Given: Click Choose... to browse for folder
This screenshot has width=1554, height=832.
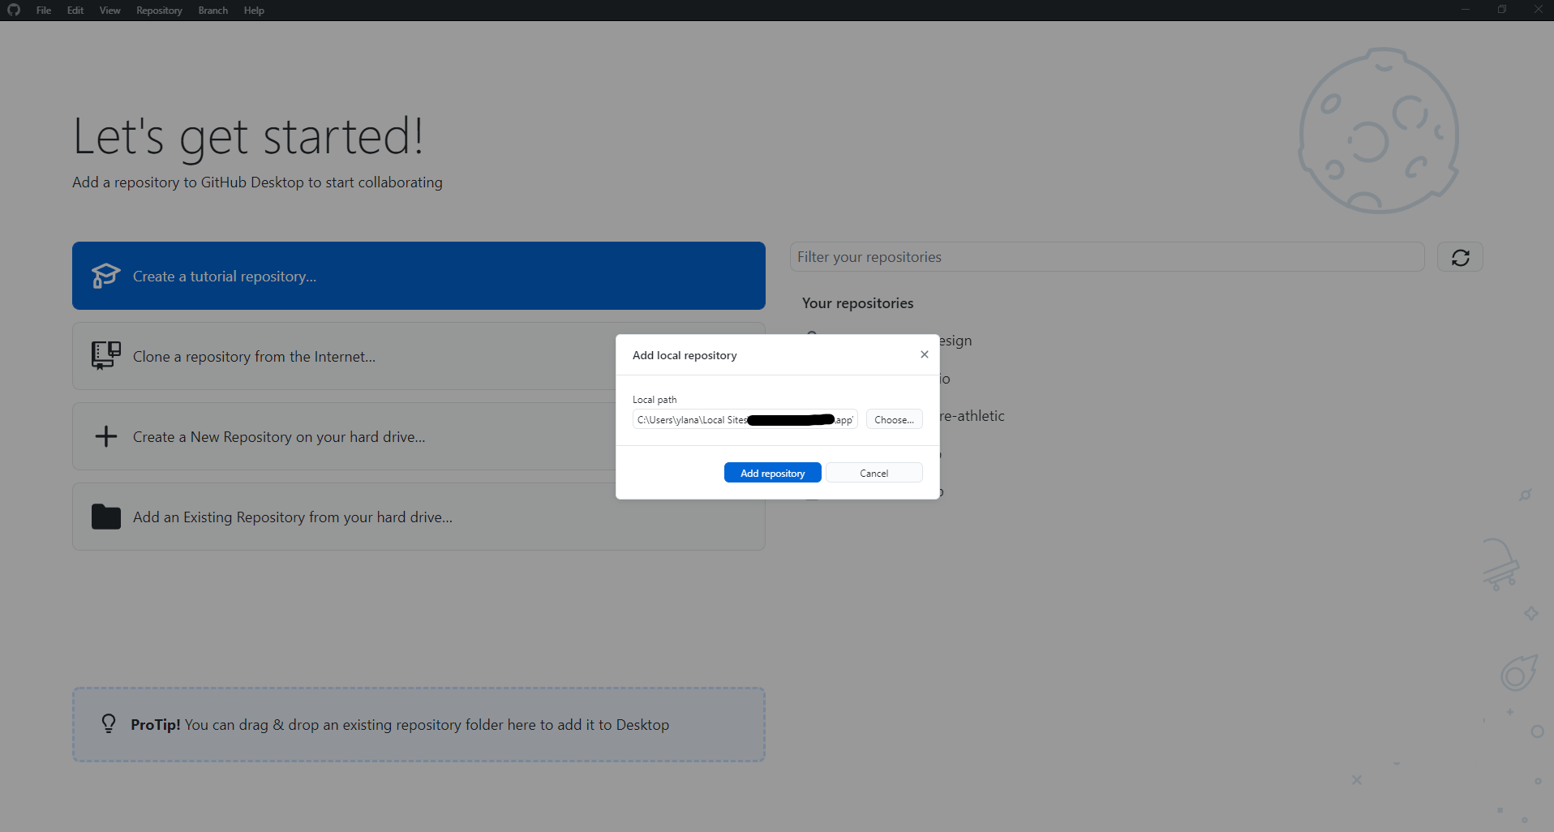Looking at the screenshot, I should 894,419.
